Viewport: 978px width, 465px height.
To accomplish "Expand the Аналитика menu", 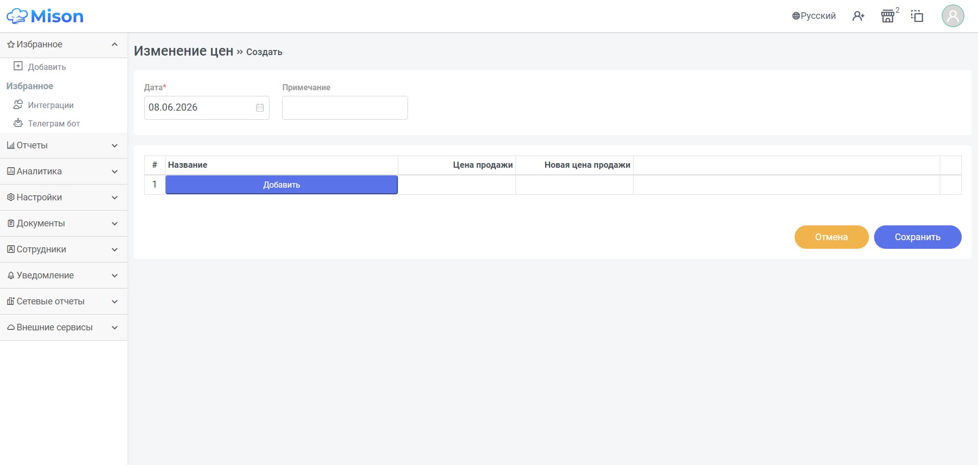I will (x=64, y=171).
